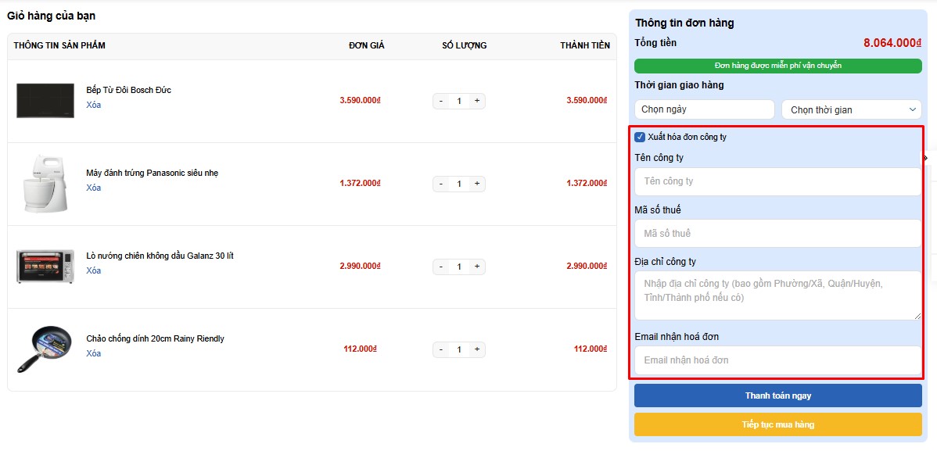Increase quantity of Bếp Từ Đôi Bosch Đức
Screen dimensions: 937x451
pyautogui.click(x=477, y=101)
